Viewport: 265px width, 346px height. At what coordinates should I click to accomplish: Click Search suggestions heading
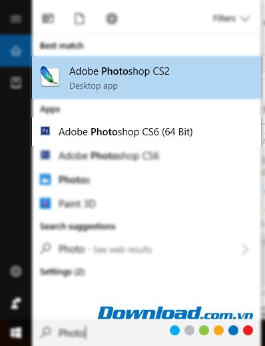[x=78, y=227]
